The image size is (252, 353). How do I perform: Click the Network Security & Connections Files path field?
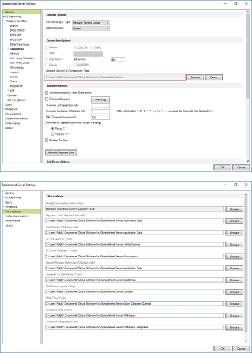coord(115,77)
